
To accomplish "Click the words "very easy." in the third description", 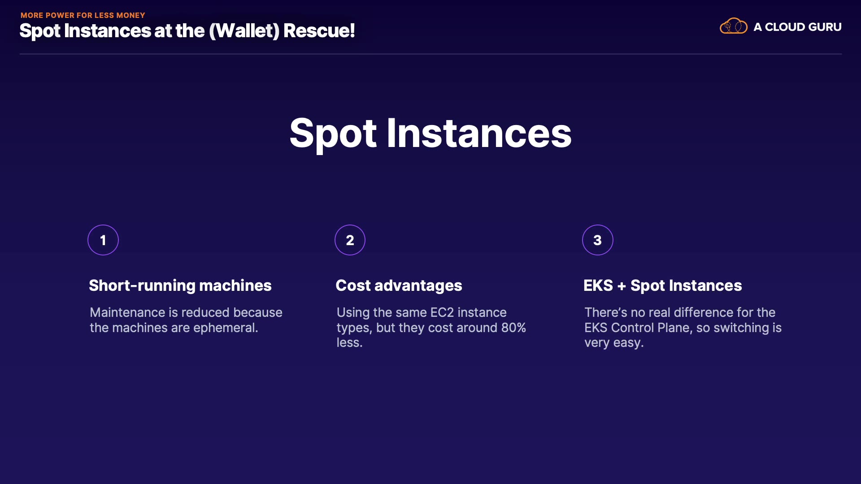I will tap(613, 343).
